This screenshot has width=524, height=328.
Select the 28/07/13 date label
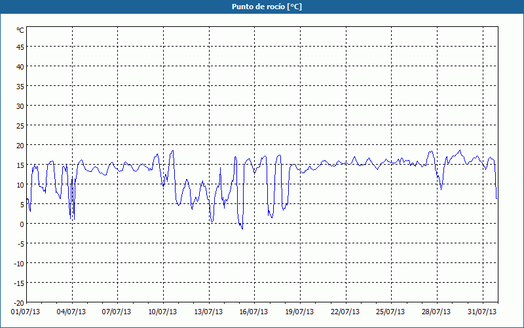436,312
